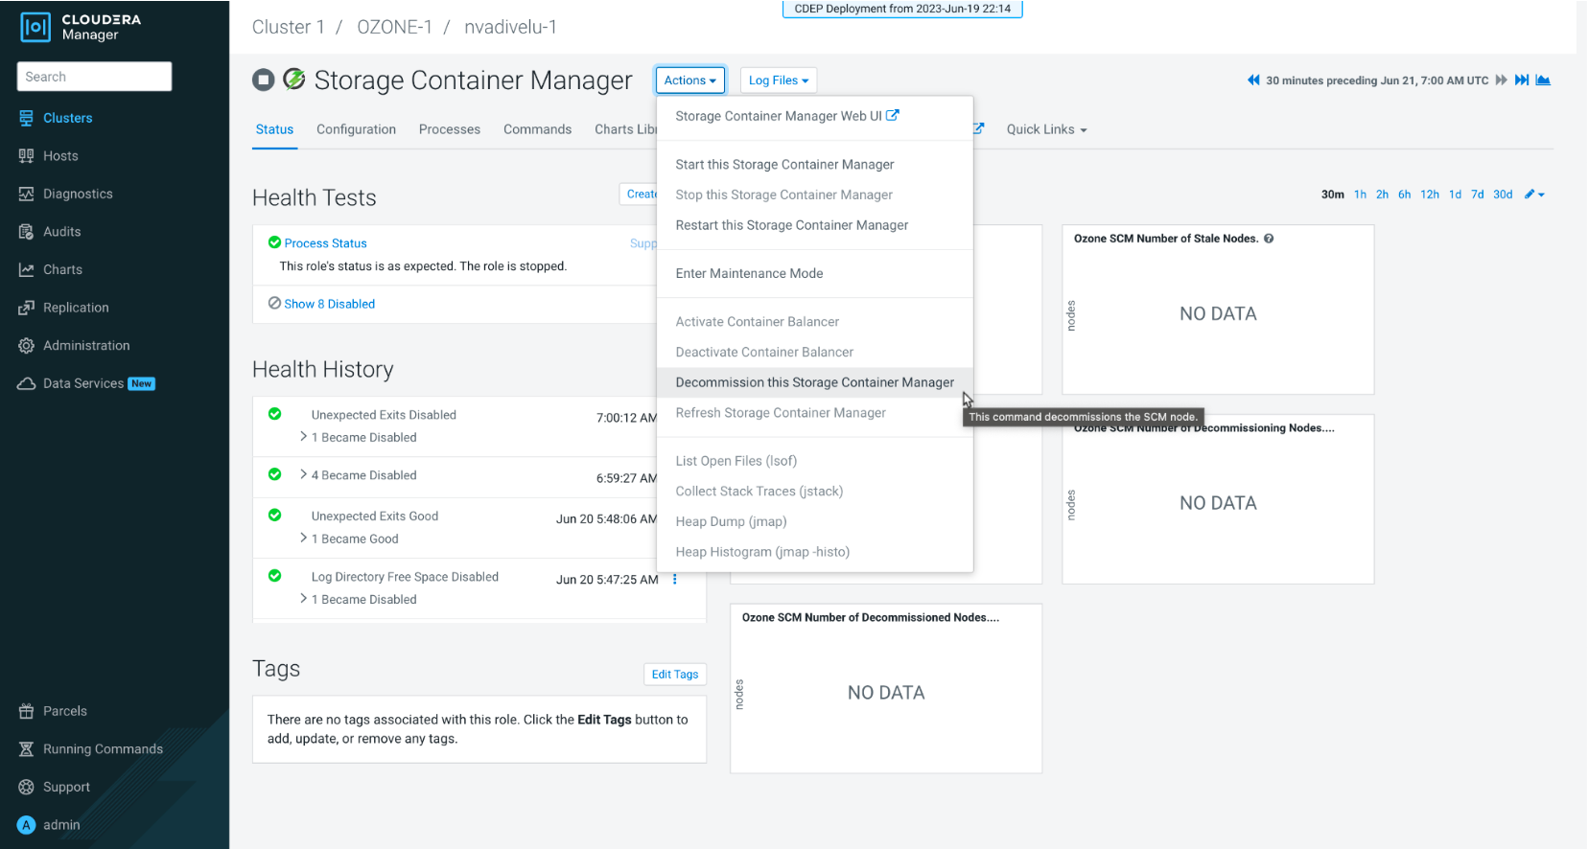Image resolution: width=1588 pixels, height=849 pixels.
Task: Open the Hosts sidebar icon
Action: tap(26, 156)
